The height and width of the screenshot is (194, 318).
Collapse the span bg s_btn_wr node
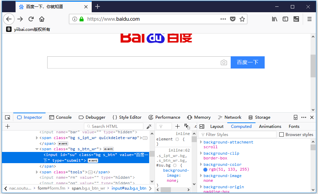[x=37, y=149]
